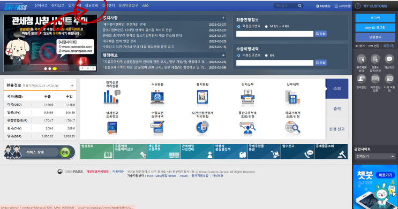The width and height of the screenshot is (398, 209).
Task: Open the 국제우편물 통관 cart tile
Action: pyautogui.click(x=264, y=151)
